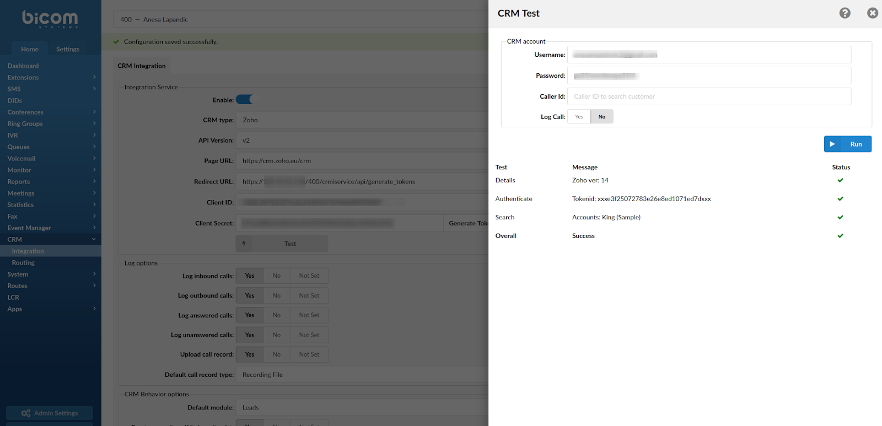This screenshot has height=426, width=882.
Task: Expand the Reports sidebar menu
Action: (x=51, y=181)
